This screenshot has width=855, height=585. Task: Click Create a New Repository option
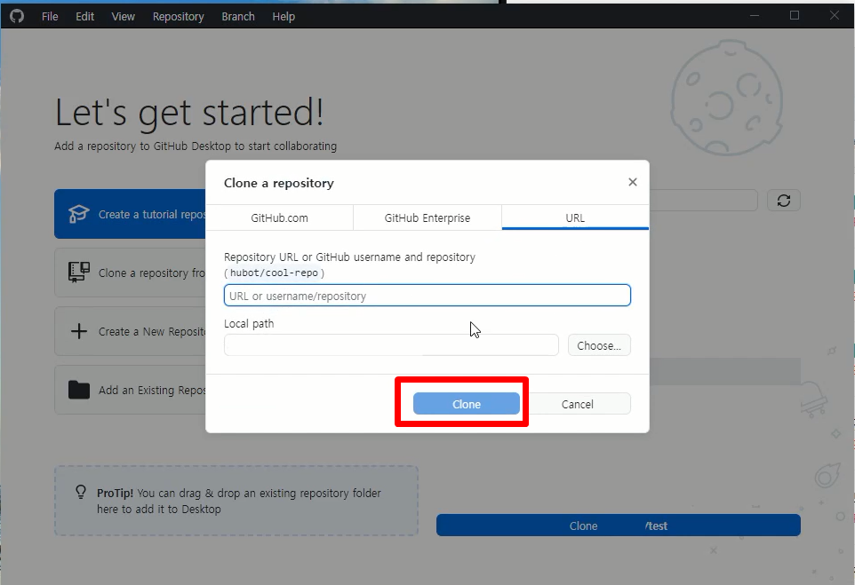(130, 331)
